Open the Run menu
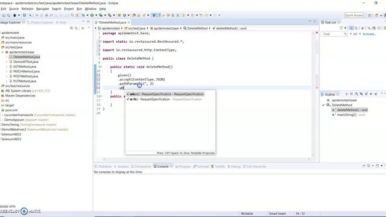 (79, 9)
